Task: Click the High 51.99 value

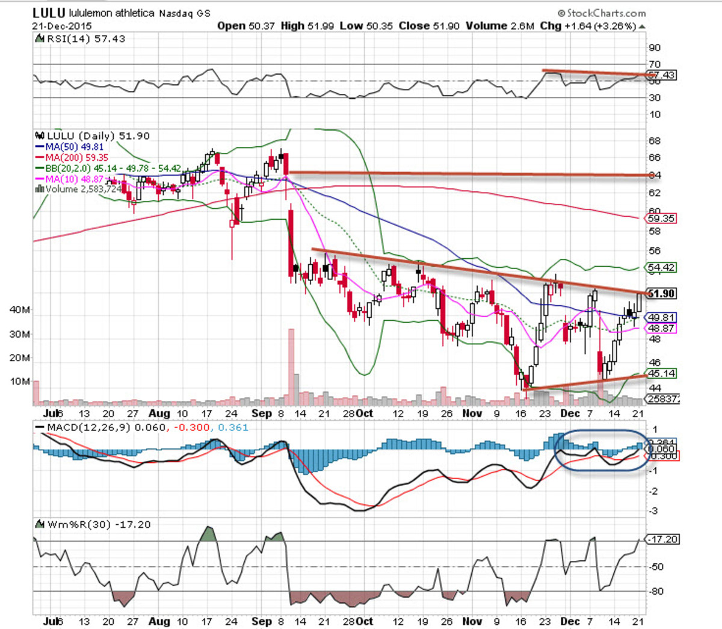Action: point(307,26)
